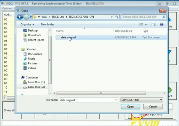Open Options menu in VVDI2 window
The image size is (179, 126).
(7, 8)
